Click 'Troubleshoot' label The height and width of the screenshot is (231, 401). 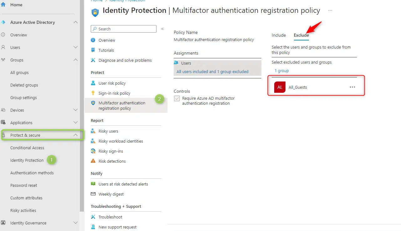[111, 217]
